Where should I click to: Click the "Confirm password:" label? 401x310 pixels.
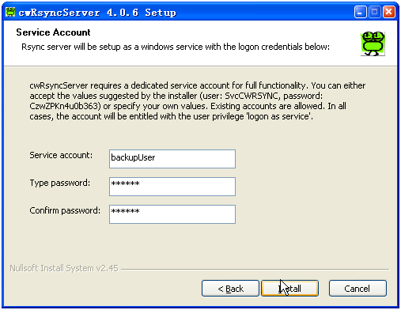pos(65,210)
